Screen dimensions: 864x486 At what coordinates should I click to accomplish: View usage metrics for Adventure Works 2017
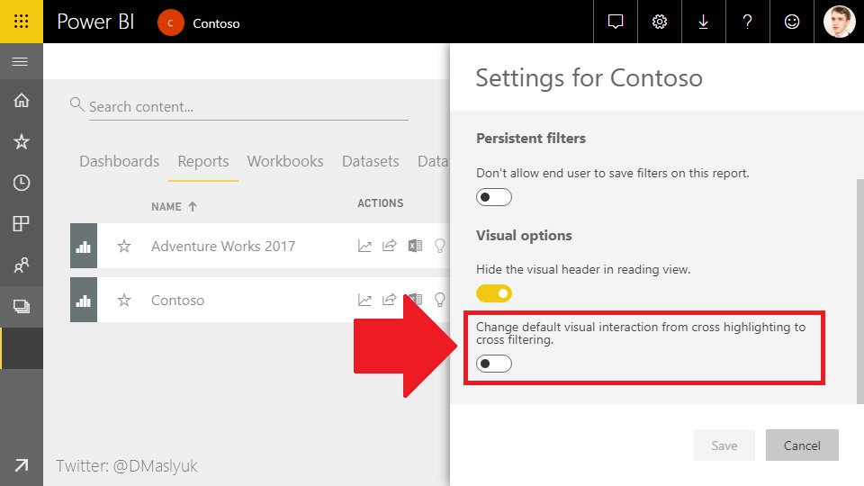pyautogui.click(x=364, y=246)
